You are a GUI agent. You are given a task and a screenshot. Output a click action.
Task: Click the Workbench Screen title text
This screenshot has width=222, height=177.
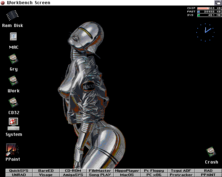pos(28,3)
